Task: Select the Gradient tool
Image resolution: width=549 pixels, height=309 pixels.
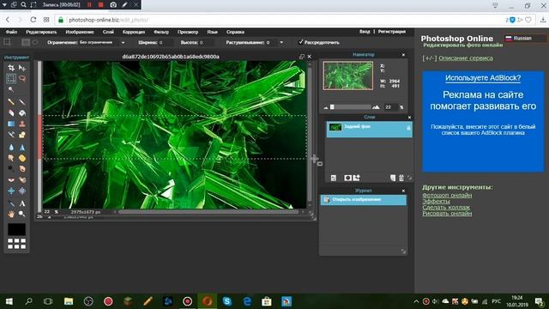Action: [x=11, y=124]
